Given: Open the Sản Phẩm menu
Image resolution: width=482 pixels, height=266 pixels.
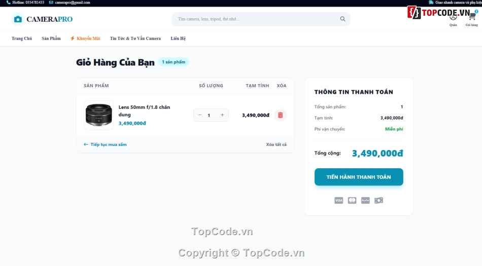Looking at the screenshot, I should [x=51, y=39].
